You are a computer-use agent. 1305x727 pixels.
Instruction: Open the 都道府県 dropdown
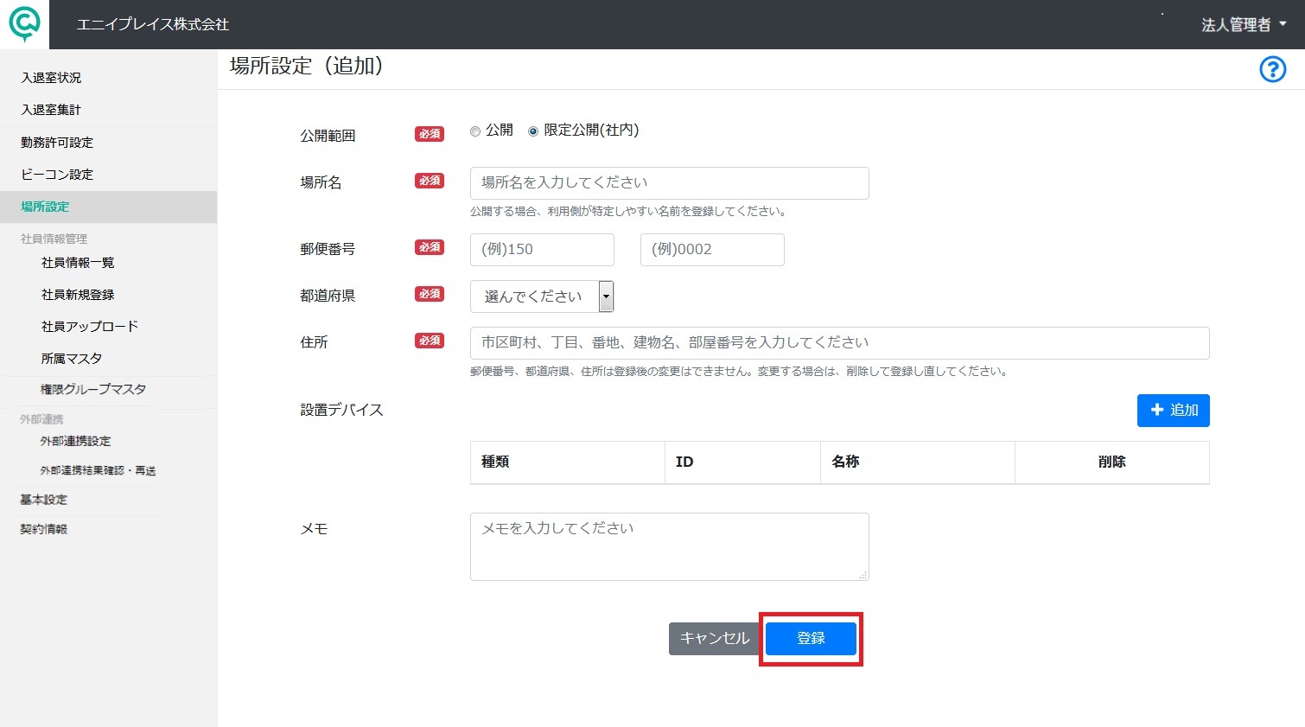[542, 297]
